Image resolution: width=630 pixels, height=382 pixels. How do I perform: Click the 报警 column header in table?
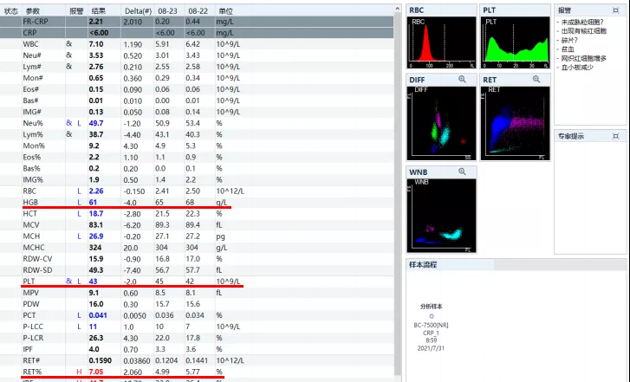pos(77,11)
